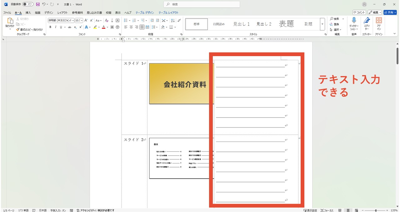Click the Replace (置換) button
The image size is (400, 212).
pos(334,24)
